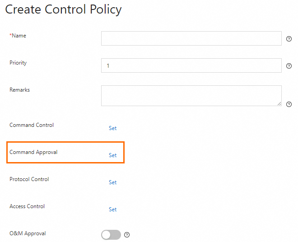Enable the O&M Approval toggle switch

click(111, 235)
